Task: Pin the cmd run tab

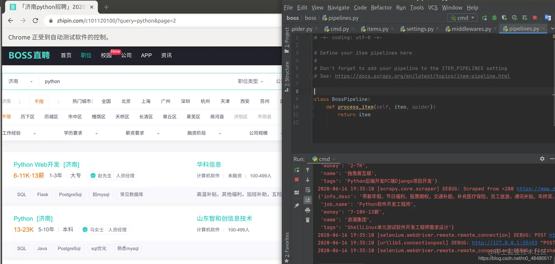Action: pos(297,206)
